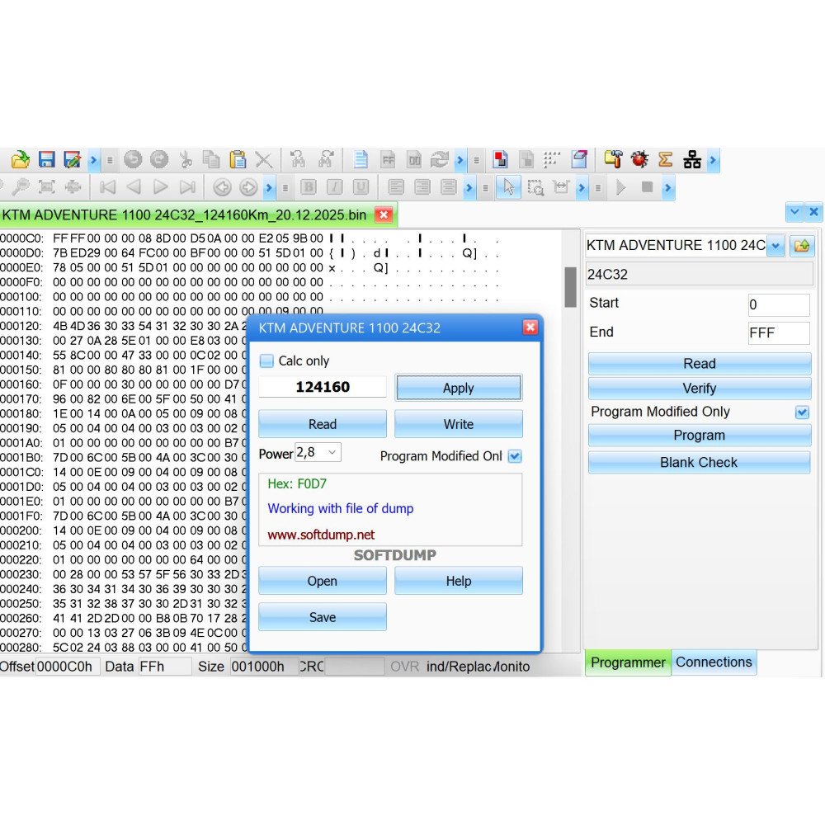Click the first-record skip arrow icon
825x825 pixels.
click(107, 187)
